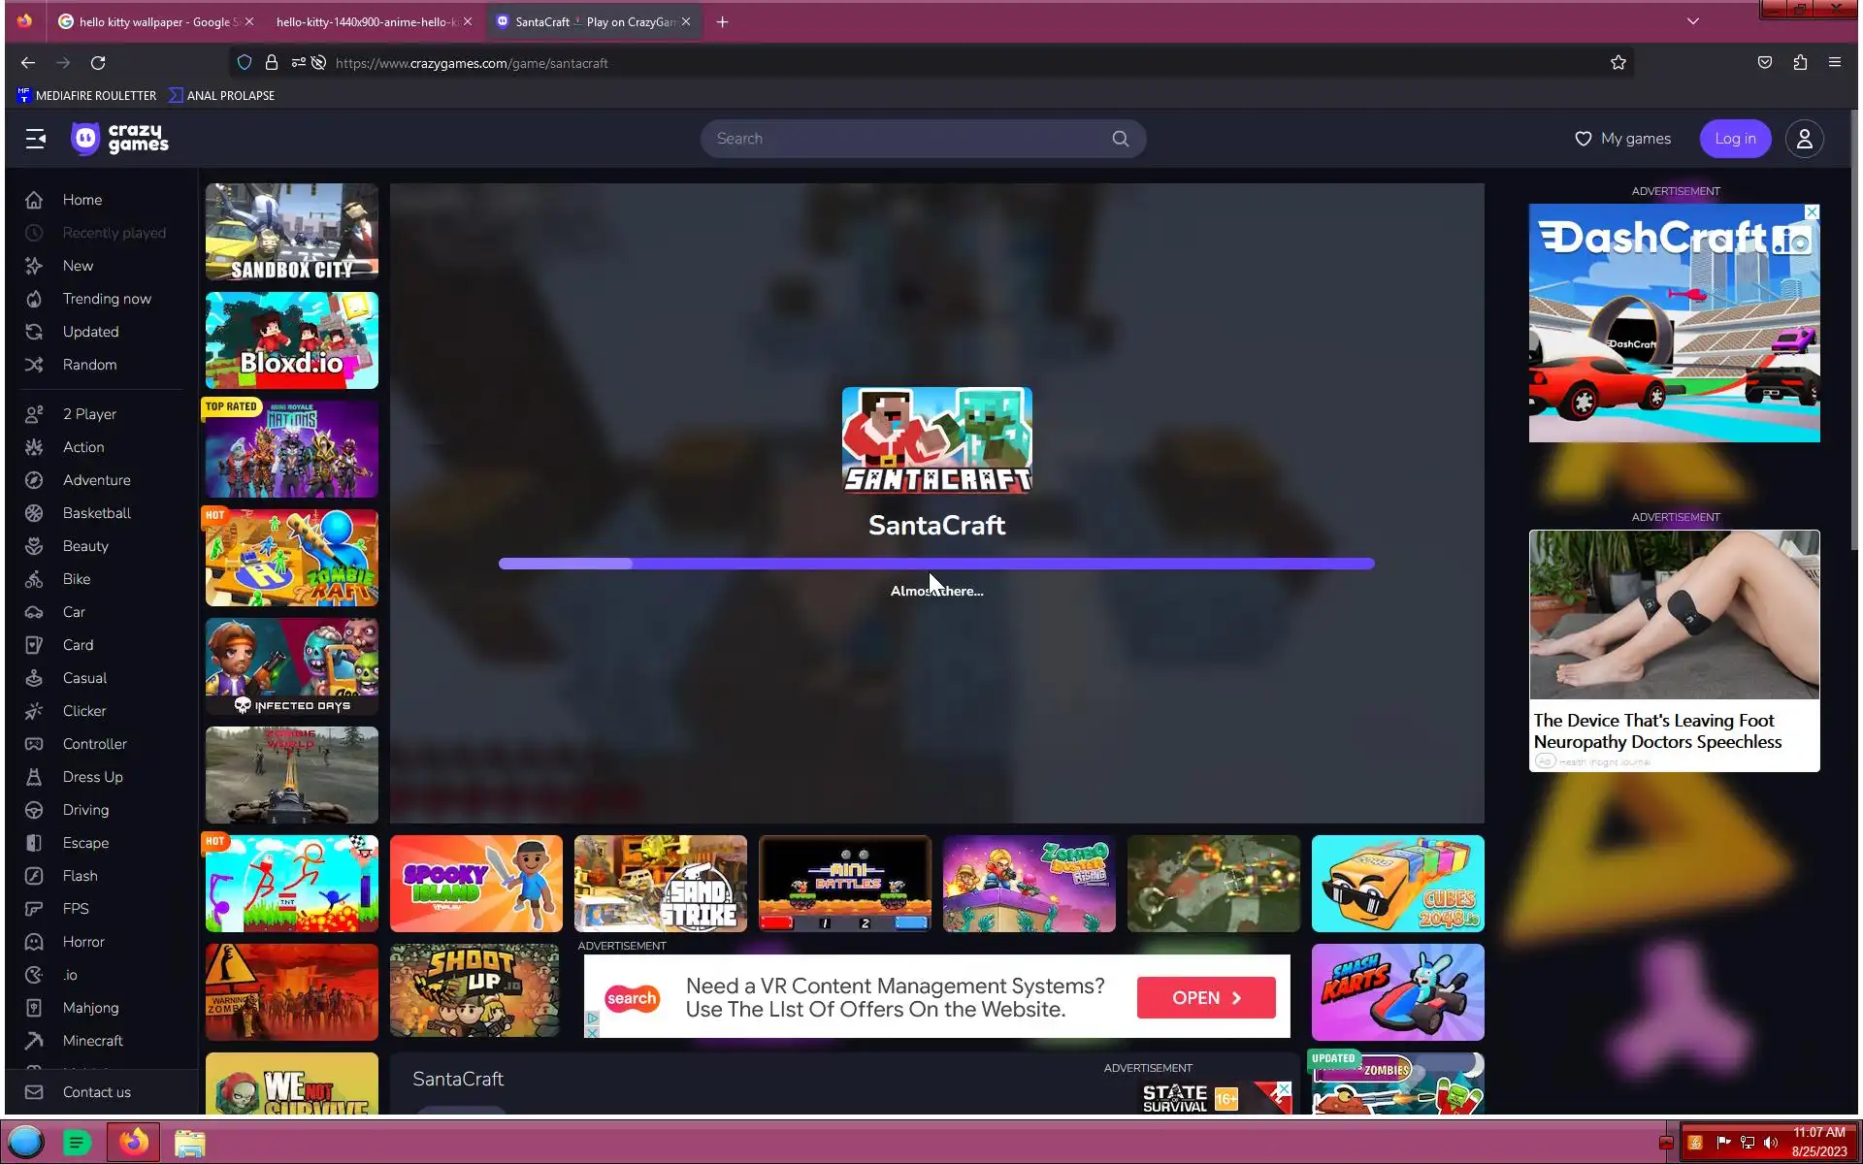The image size is (1863, 1164).
Task: Open user profile avatar icon
Action: point(1804,139)
